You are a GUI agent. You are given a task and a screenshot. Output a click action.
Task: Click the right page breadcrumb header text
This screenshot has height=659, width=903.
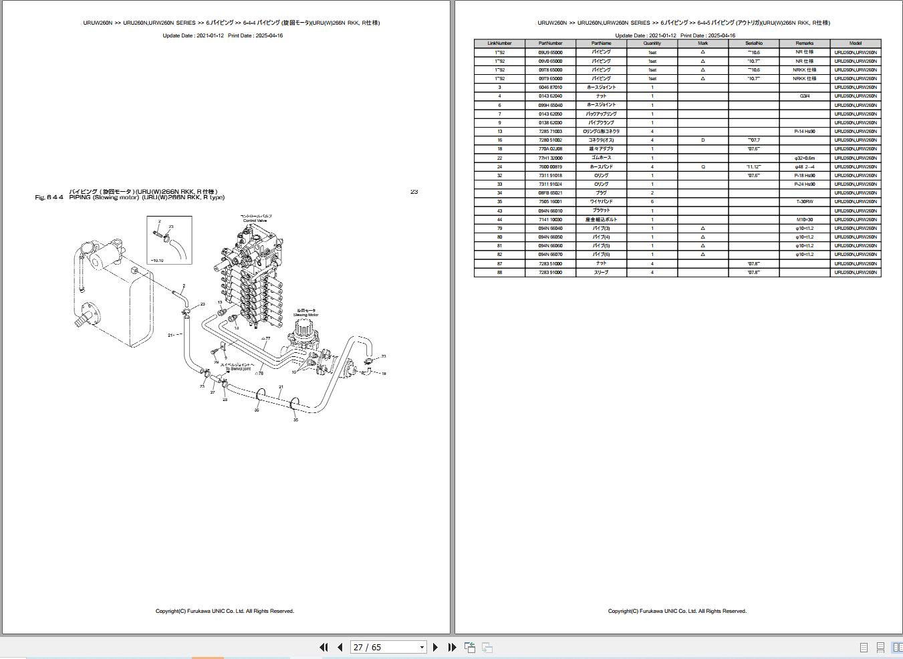point(684,23)
